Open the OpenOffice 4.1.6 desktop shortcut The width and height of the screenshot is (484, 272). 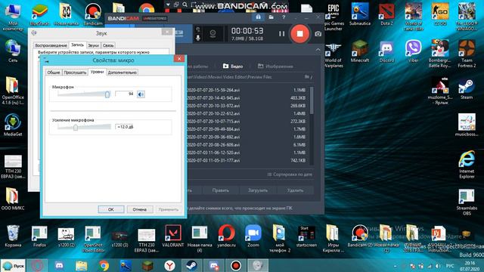[x=13, y=91]
